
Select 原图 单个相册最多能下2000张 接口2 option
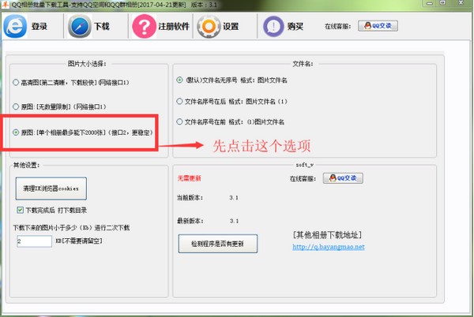point(83,132)
